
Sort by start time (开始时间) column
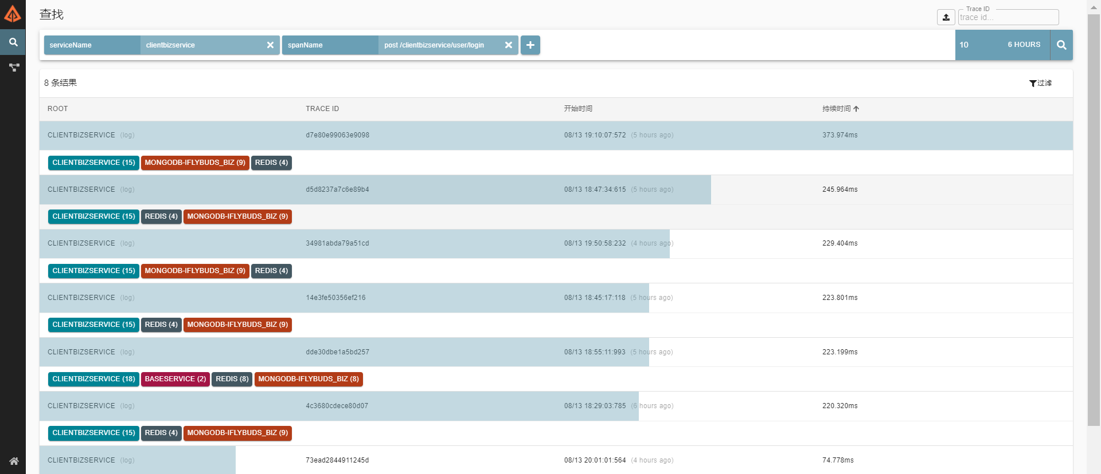578,109
